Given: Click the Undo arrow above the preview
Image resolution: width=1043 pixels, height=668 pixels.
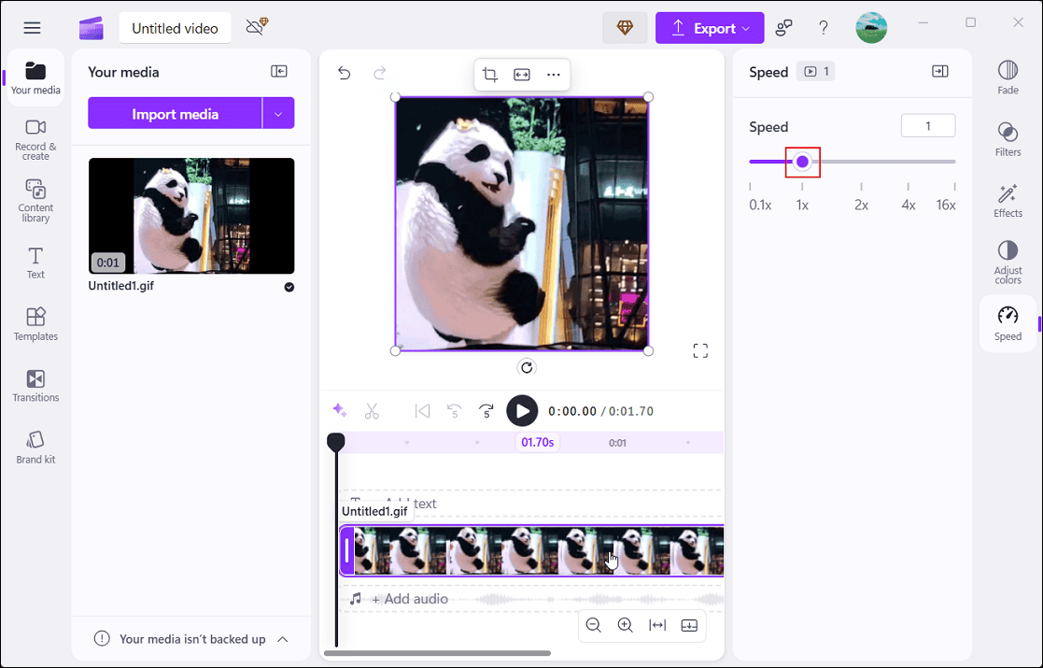Looking at the screenshot, I should (x=344, y=72).
